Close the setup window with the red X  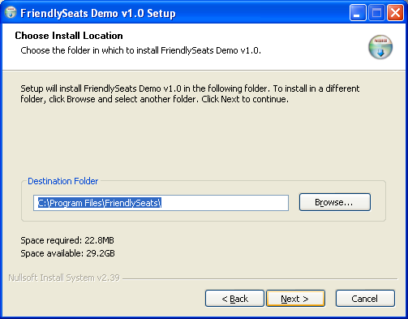coord(396,13)
